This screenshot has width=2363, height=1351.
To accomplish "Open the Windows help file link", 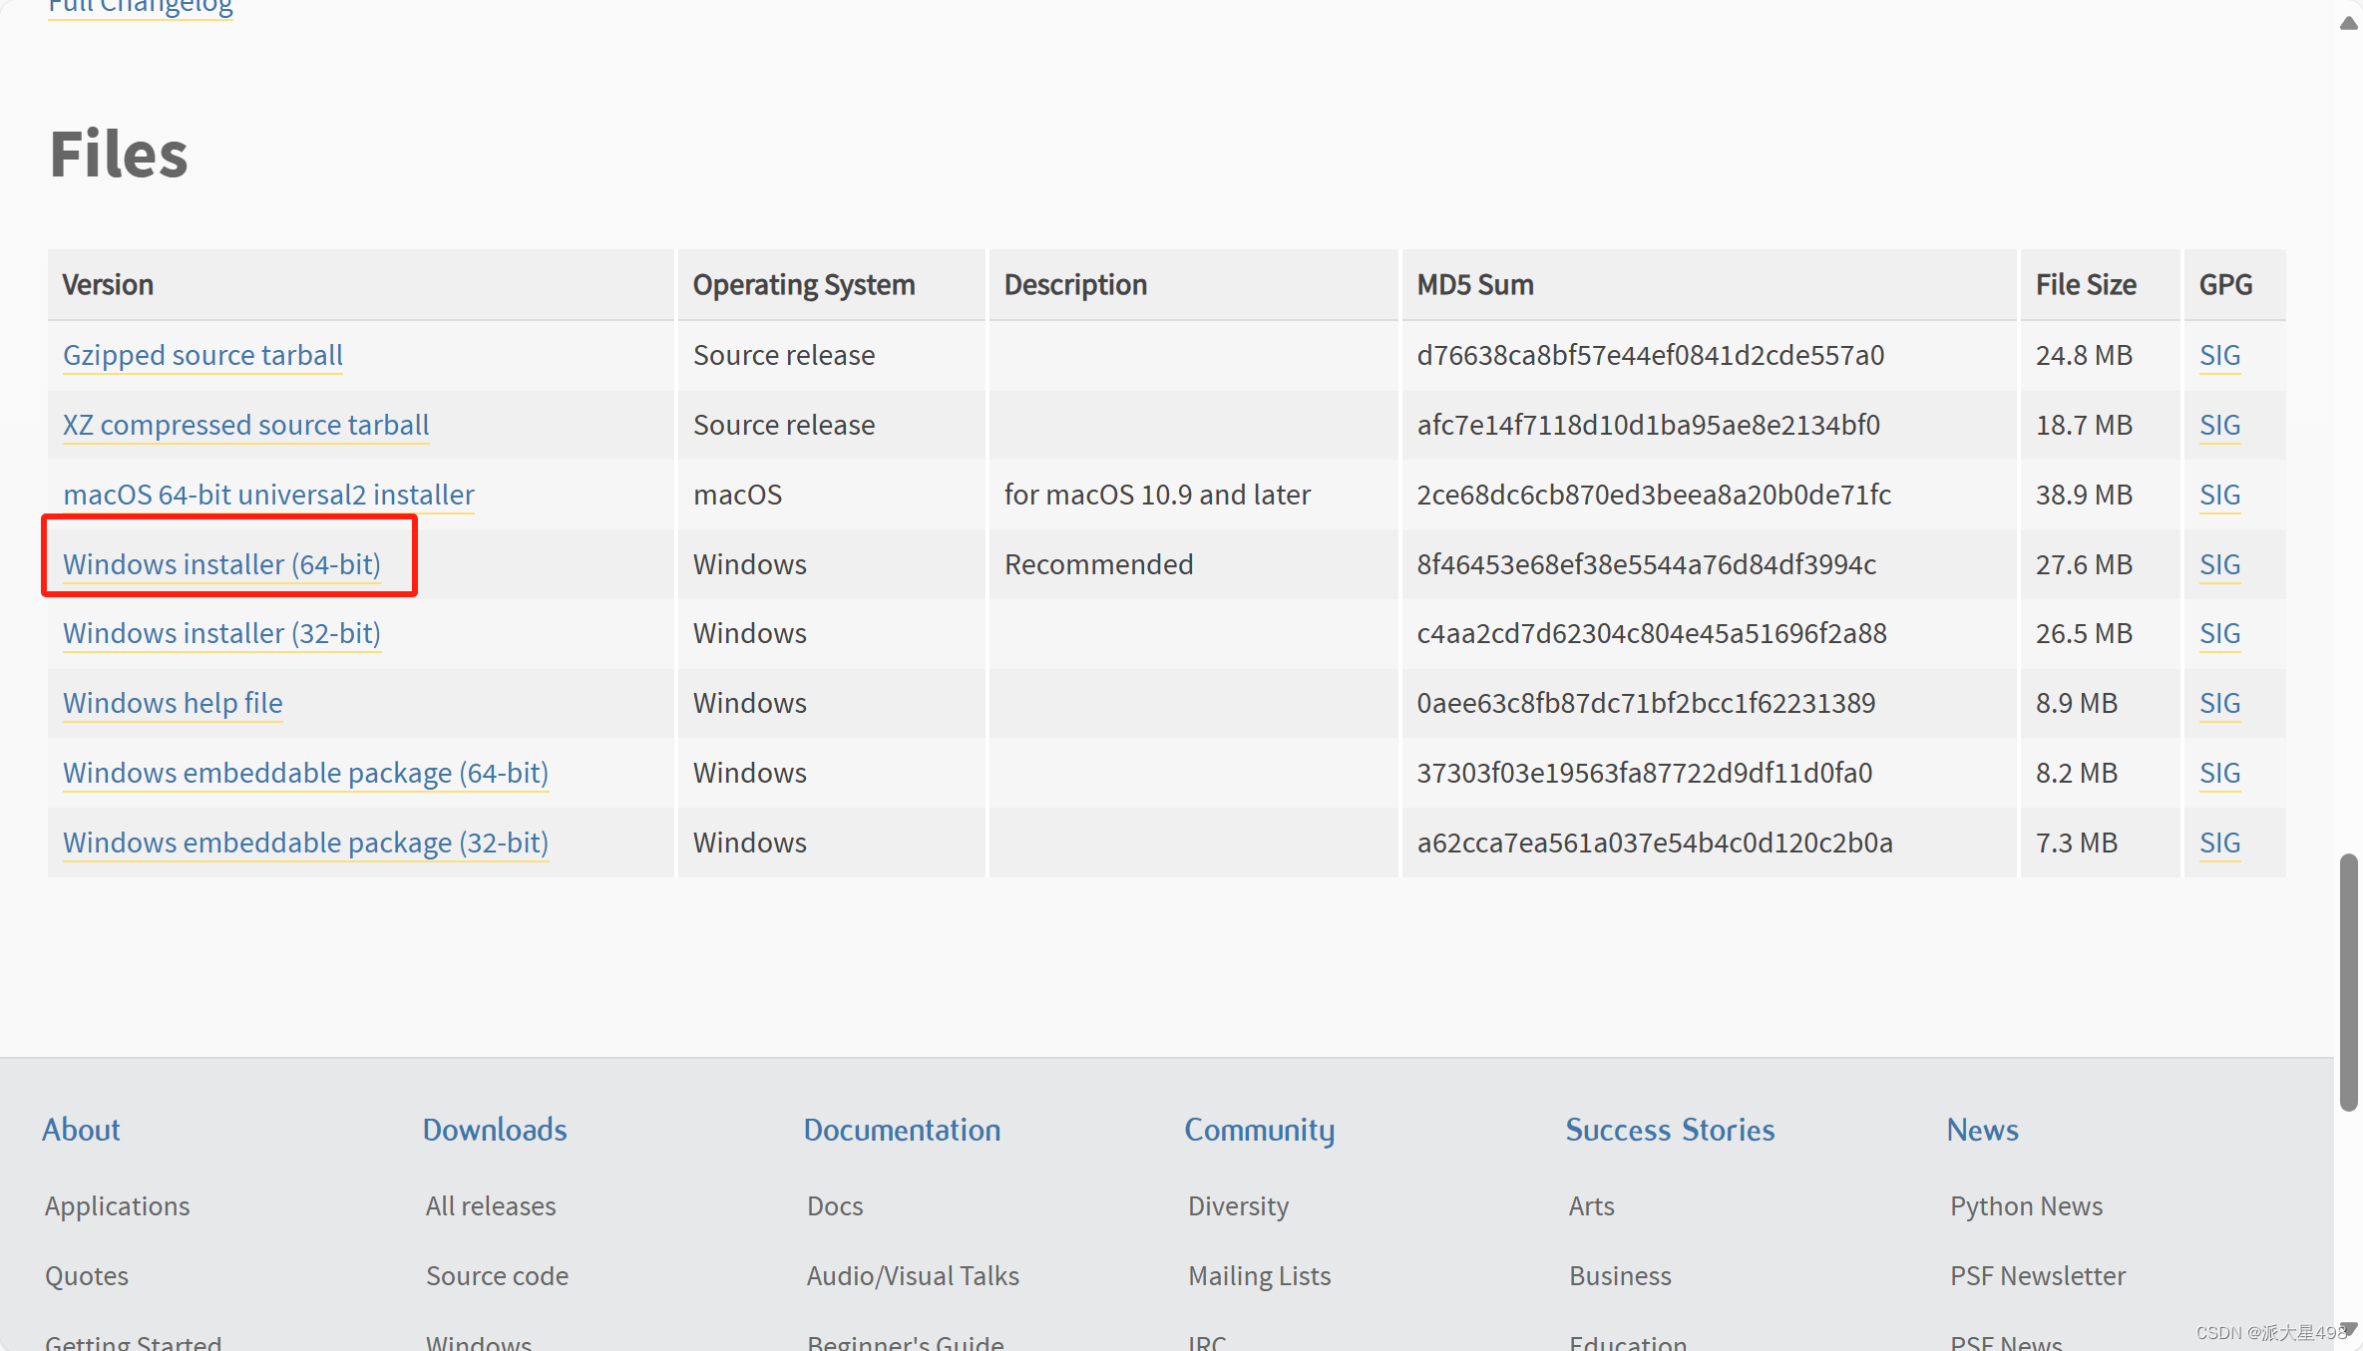I will [173, 703].
